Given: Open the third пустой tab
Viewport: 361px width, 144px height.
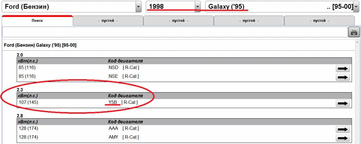Looking at the screenshot, I should click(249, 21).
